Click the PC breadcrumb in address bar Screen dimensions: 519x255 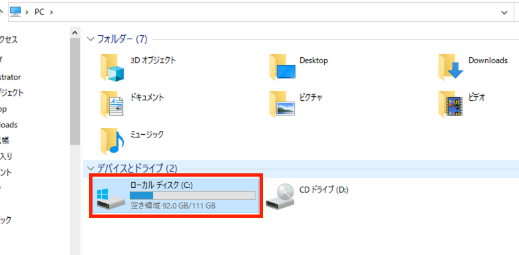pyautogui.click(x=39, y=12)
